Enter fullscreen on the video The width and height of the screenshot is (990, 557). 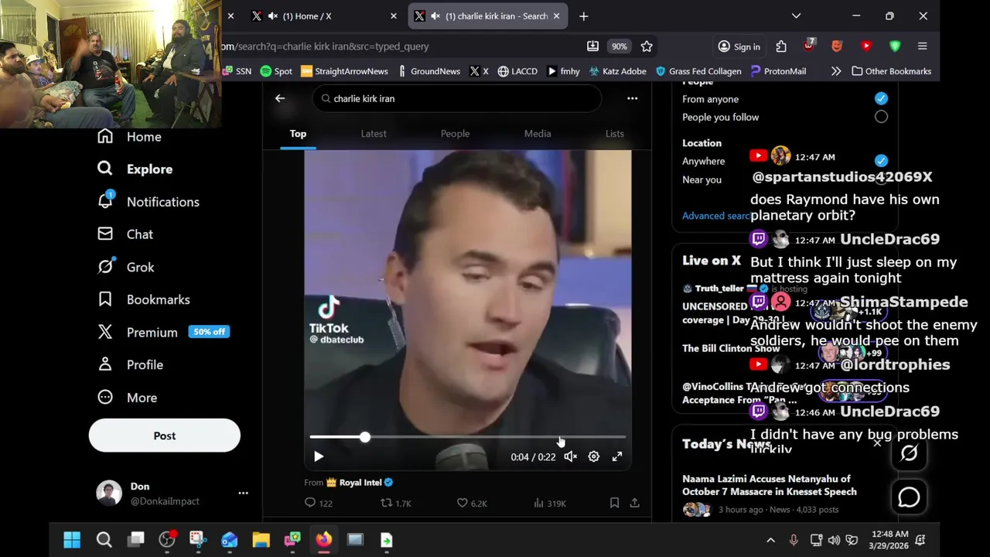pos(617,456)
